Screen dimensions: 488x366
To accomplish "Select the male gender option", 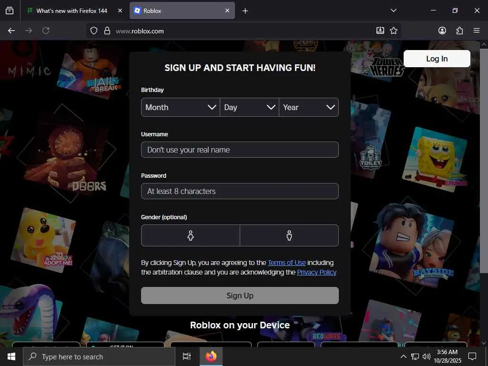I will [x=289, y=235].
